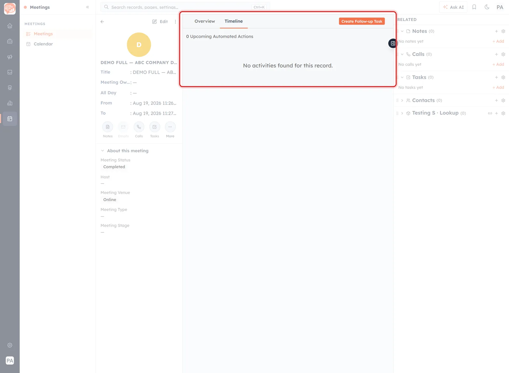This screenshot has width=509, height=373.
Task: Open the PA user menu in top bar
Action: pos(500,7)
